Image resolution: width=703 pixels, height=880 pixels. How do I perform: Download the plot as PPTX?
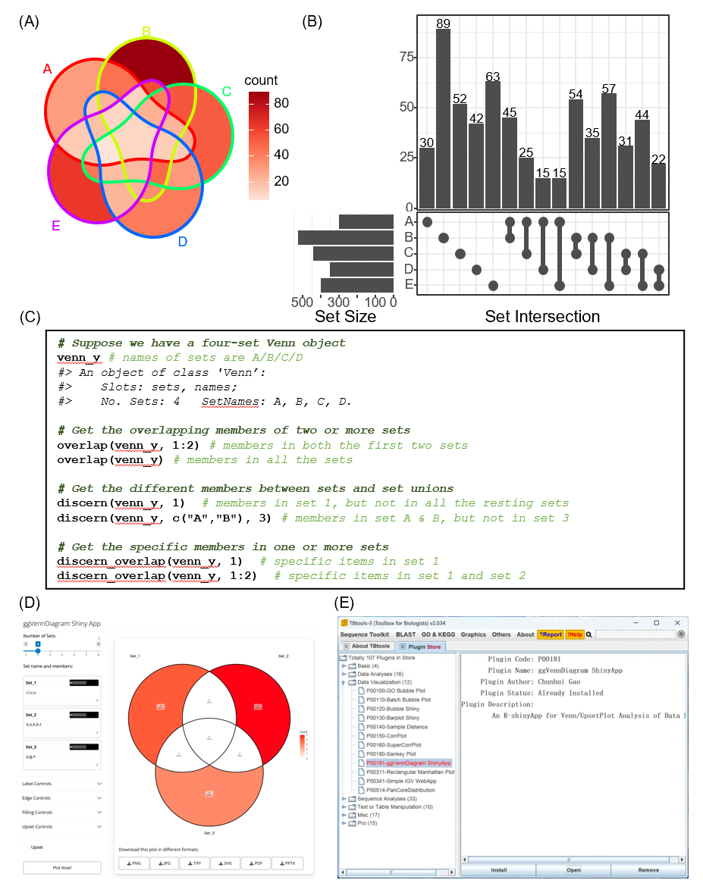coord(287,863)
